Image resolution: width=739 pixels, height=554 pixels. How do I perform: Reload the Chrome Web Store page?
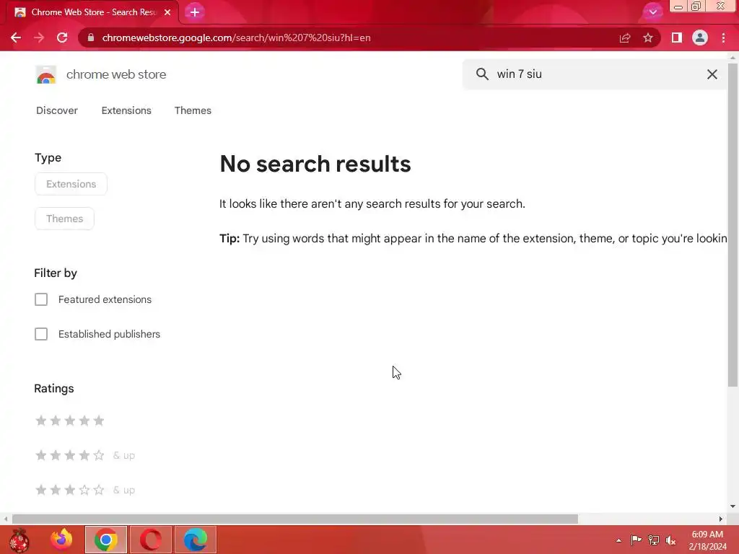coord(62,38)
